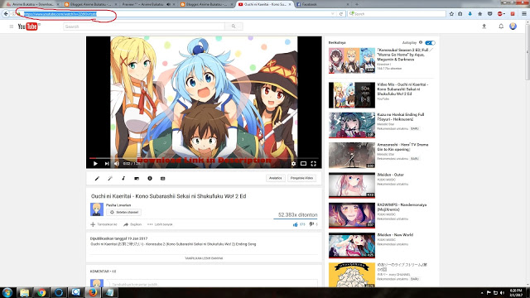Open the player settings gear
This screenshot has width=530, height=298.
(x=293, y=164)
